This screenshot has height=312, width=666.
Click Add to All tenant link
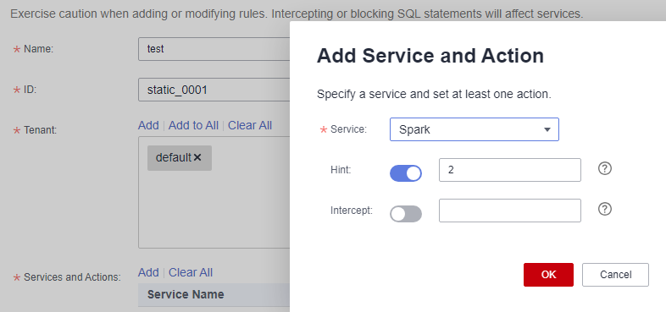pyautogui.click(x=193, y=125)
